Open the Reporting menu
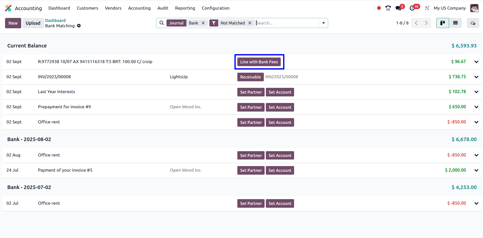 pos(185,8)
